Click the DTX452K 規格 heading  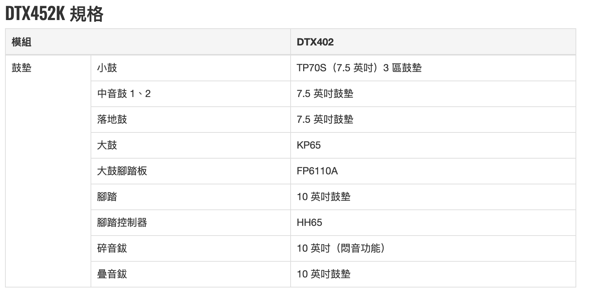point(54,14)
